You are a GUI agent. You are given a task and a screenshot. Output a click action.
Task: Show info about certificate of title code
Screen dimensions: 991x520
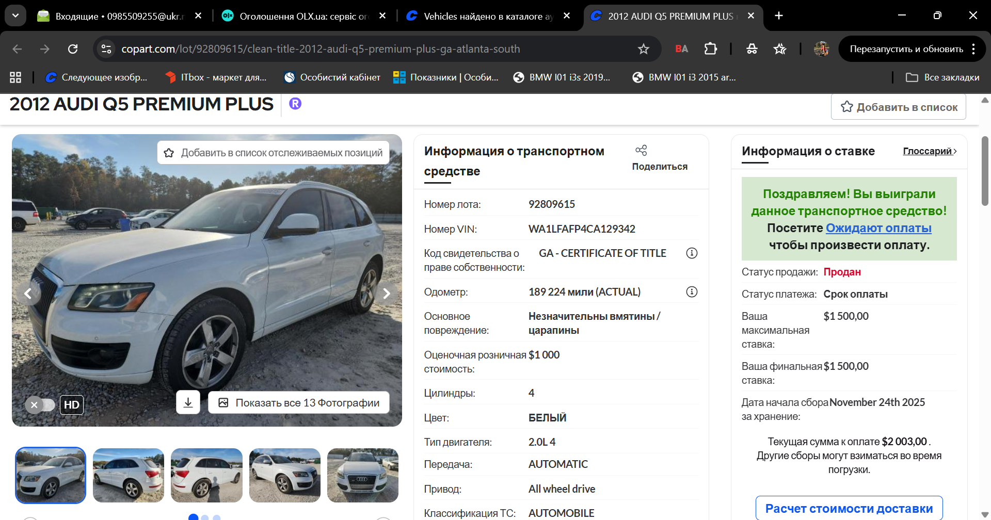692,253
